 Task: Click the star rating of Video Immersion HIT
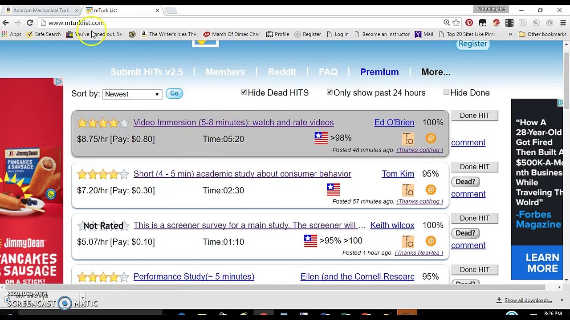pyautogui.click(x=103, y=123)
